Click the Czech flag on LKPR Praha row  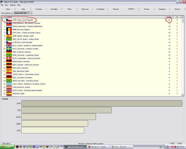[x=9, y=20]
